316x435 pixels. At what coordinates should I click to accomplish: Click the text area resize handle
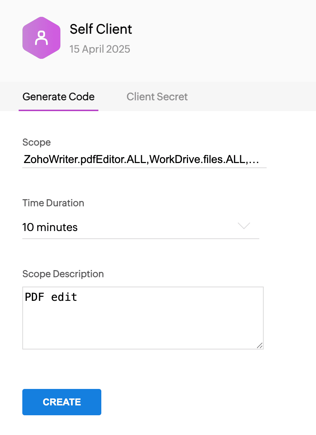coord(260,345)
